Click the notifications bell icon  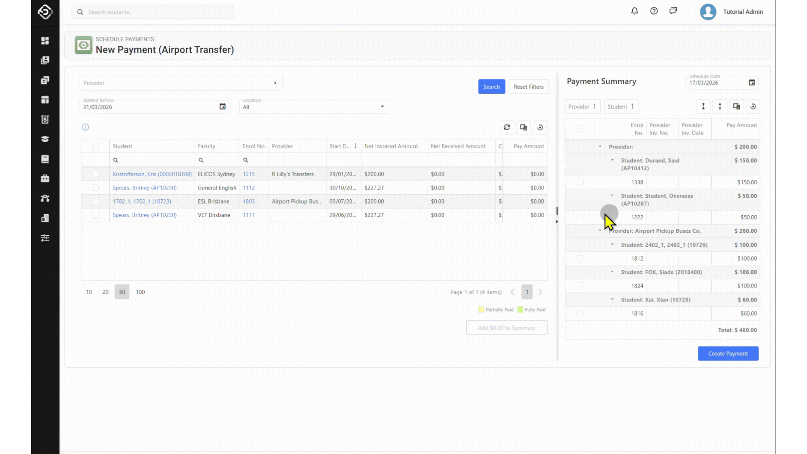click(x=634, y=11)
